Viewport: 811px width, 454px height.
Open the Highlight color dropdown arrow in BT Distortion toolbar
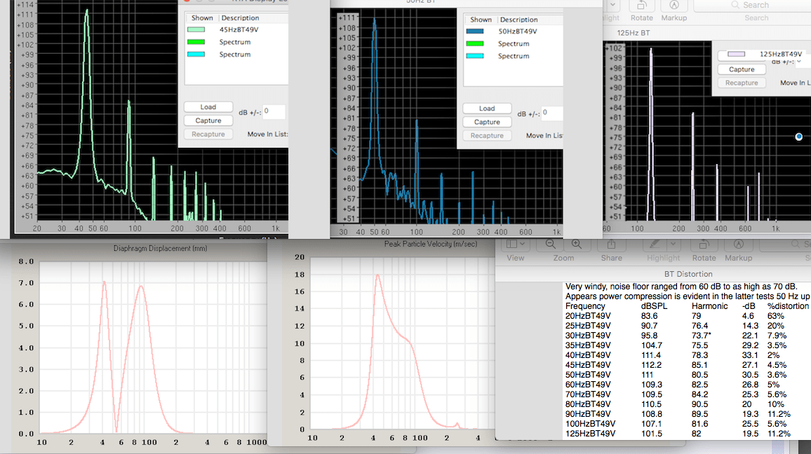coord(672,244)
